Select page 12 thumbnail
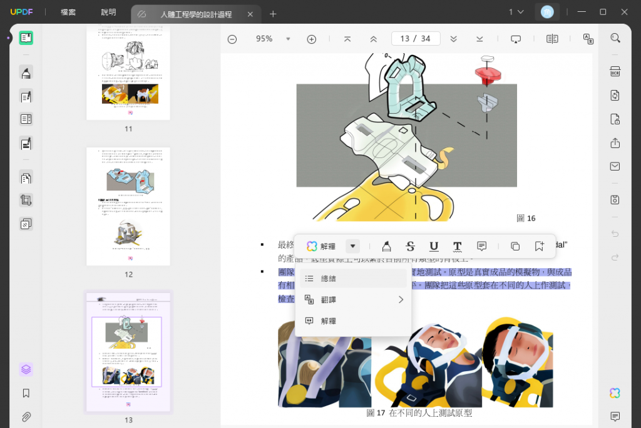Screen dimensions: 641x428 point(128,206)
